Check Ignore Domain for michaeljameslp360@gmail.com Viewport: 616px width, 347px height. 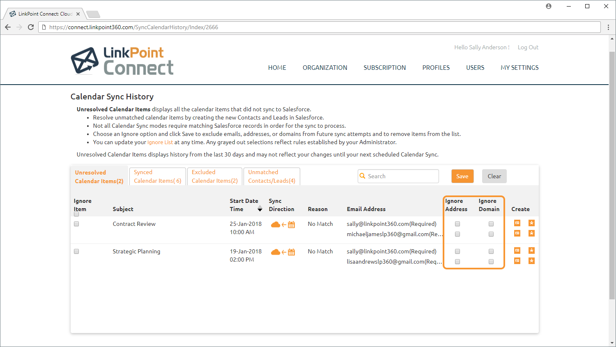(491, 234)
